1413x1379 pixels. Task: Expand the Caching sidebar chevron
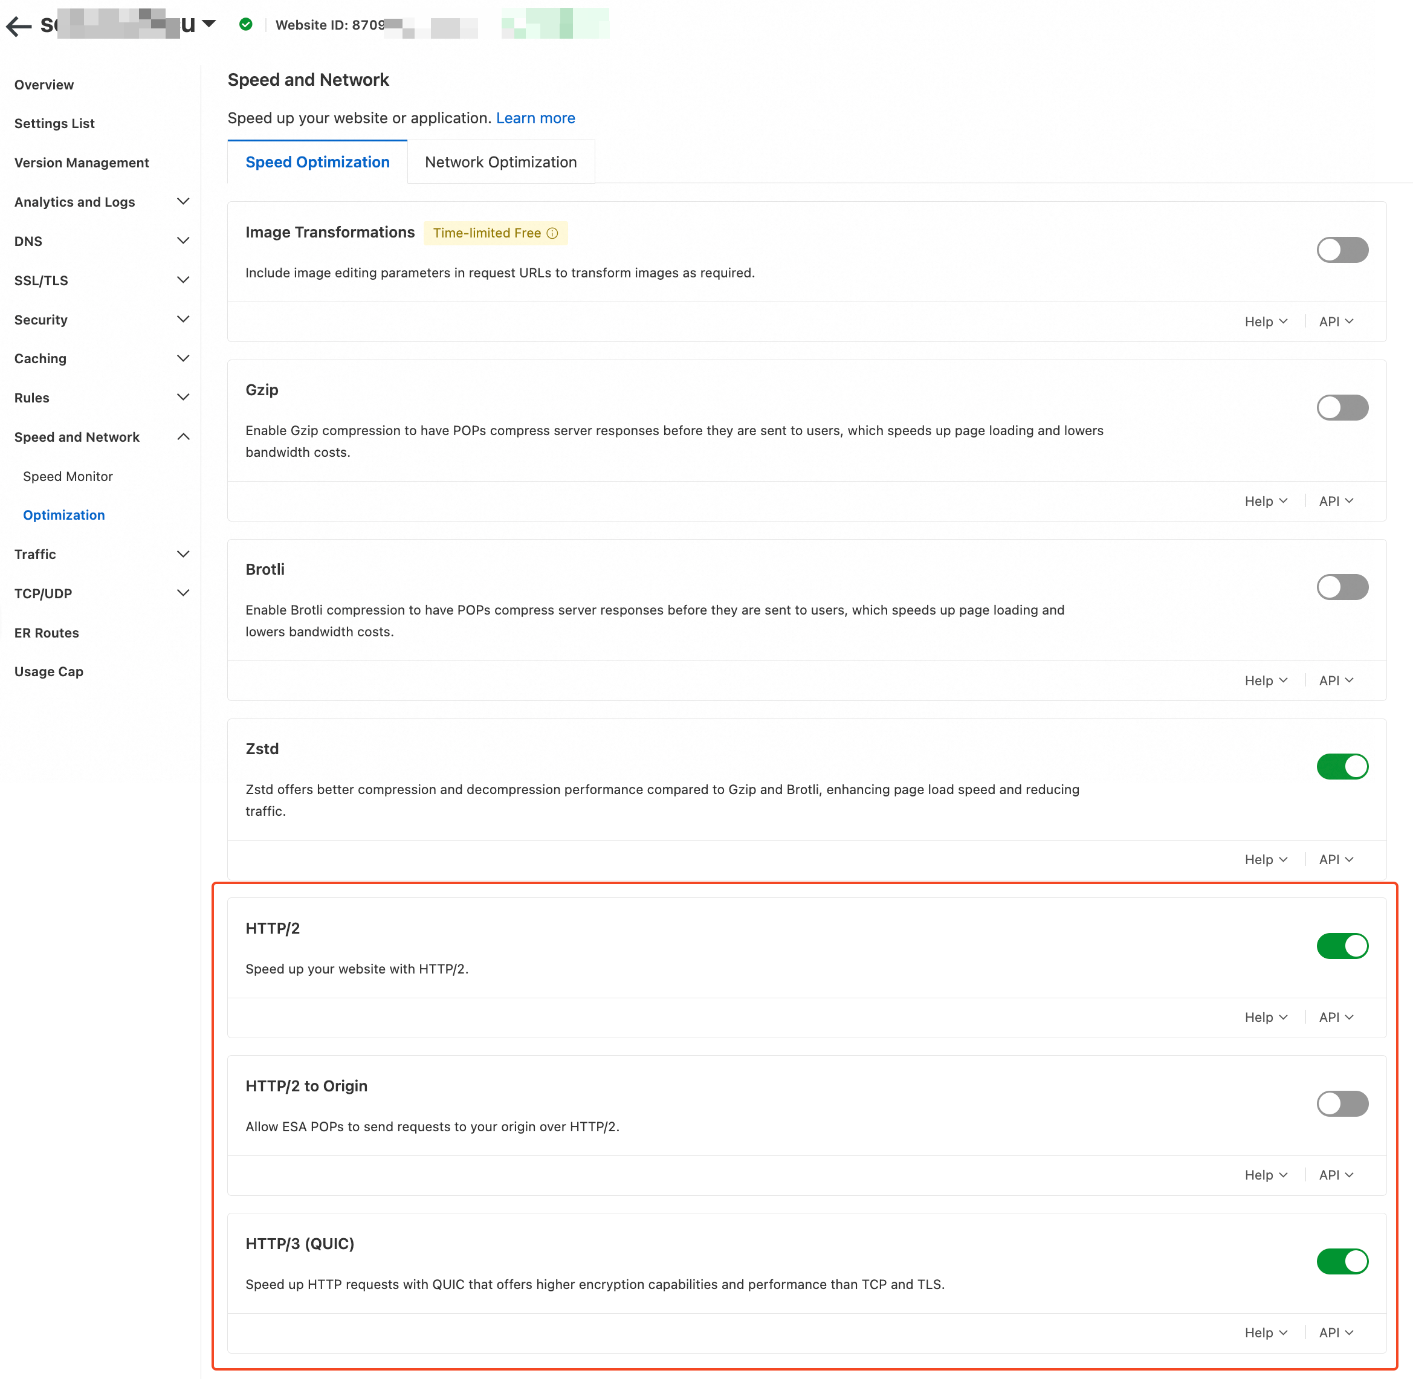click(x=183, y=358)
